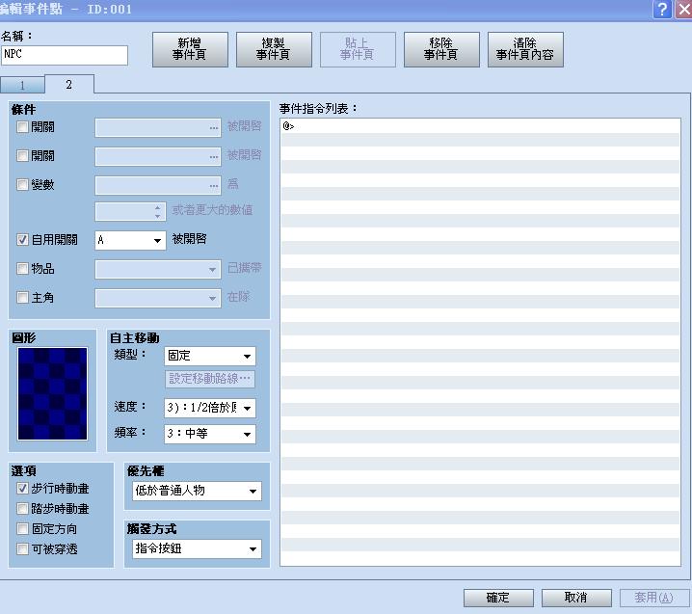Uncheck the 自用開關 checkbox
The width and height of the screenshot is (692, 614).
(x=22, y=240)
